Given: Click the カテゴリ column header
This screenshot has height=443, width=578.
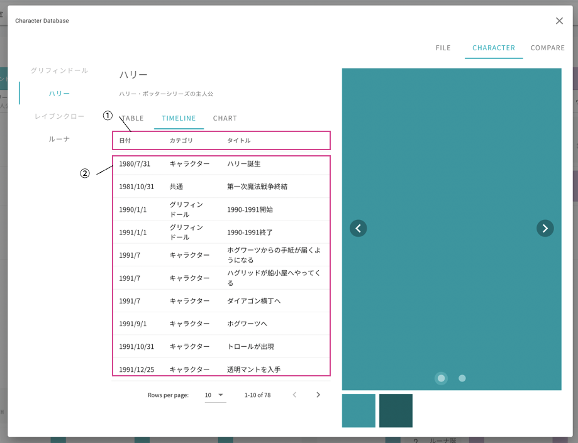Looking at the screenshot, I should pyautogui.click(x=181, y=140).
